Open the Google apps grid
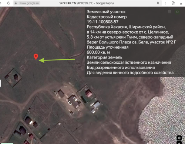Viewport: 185px width, 144px height. pos(169,12)
